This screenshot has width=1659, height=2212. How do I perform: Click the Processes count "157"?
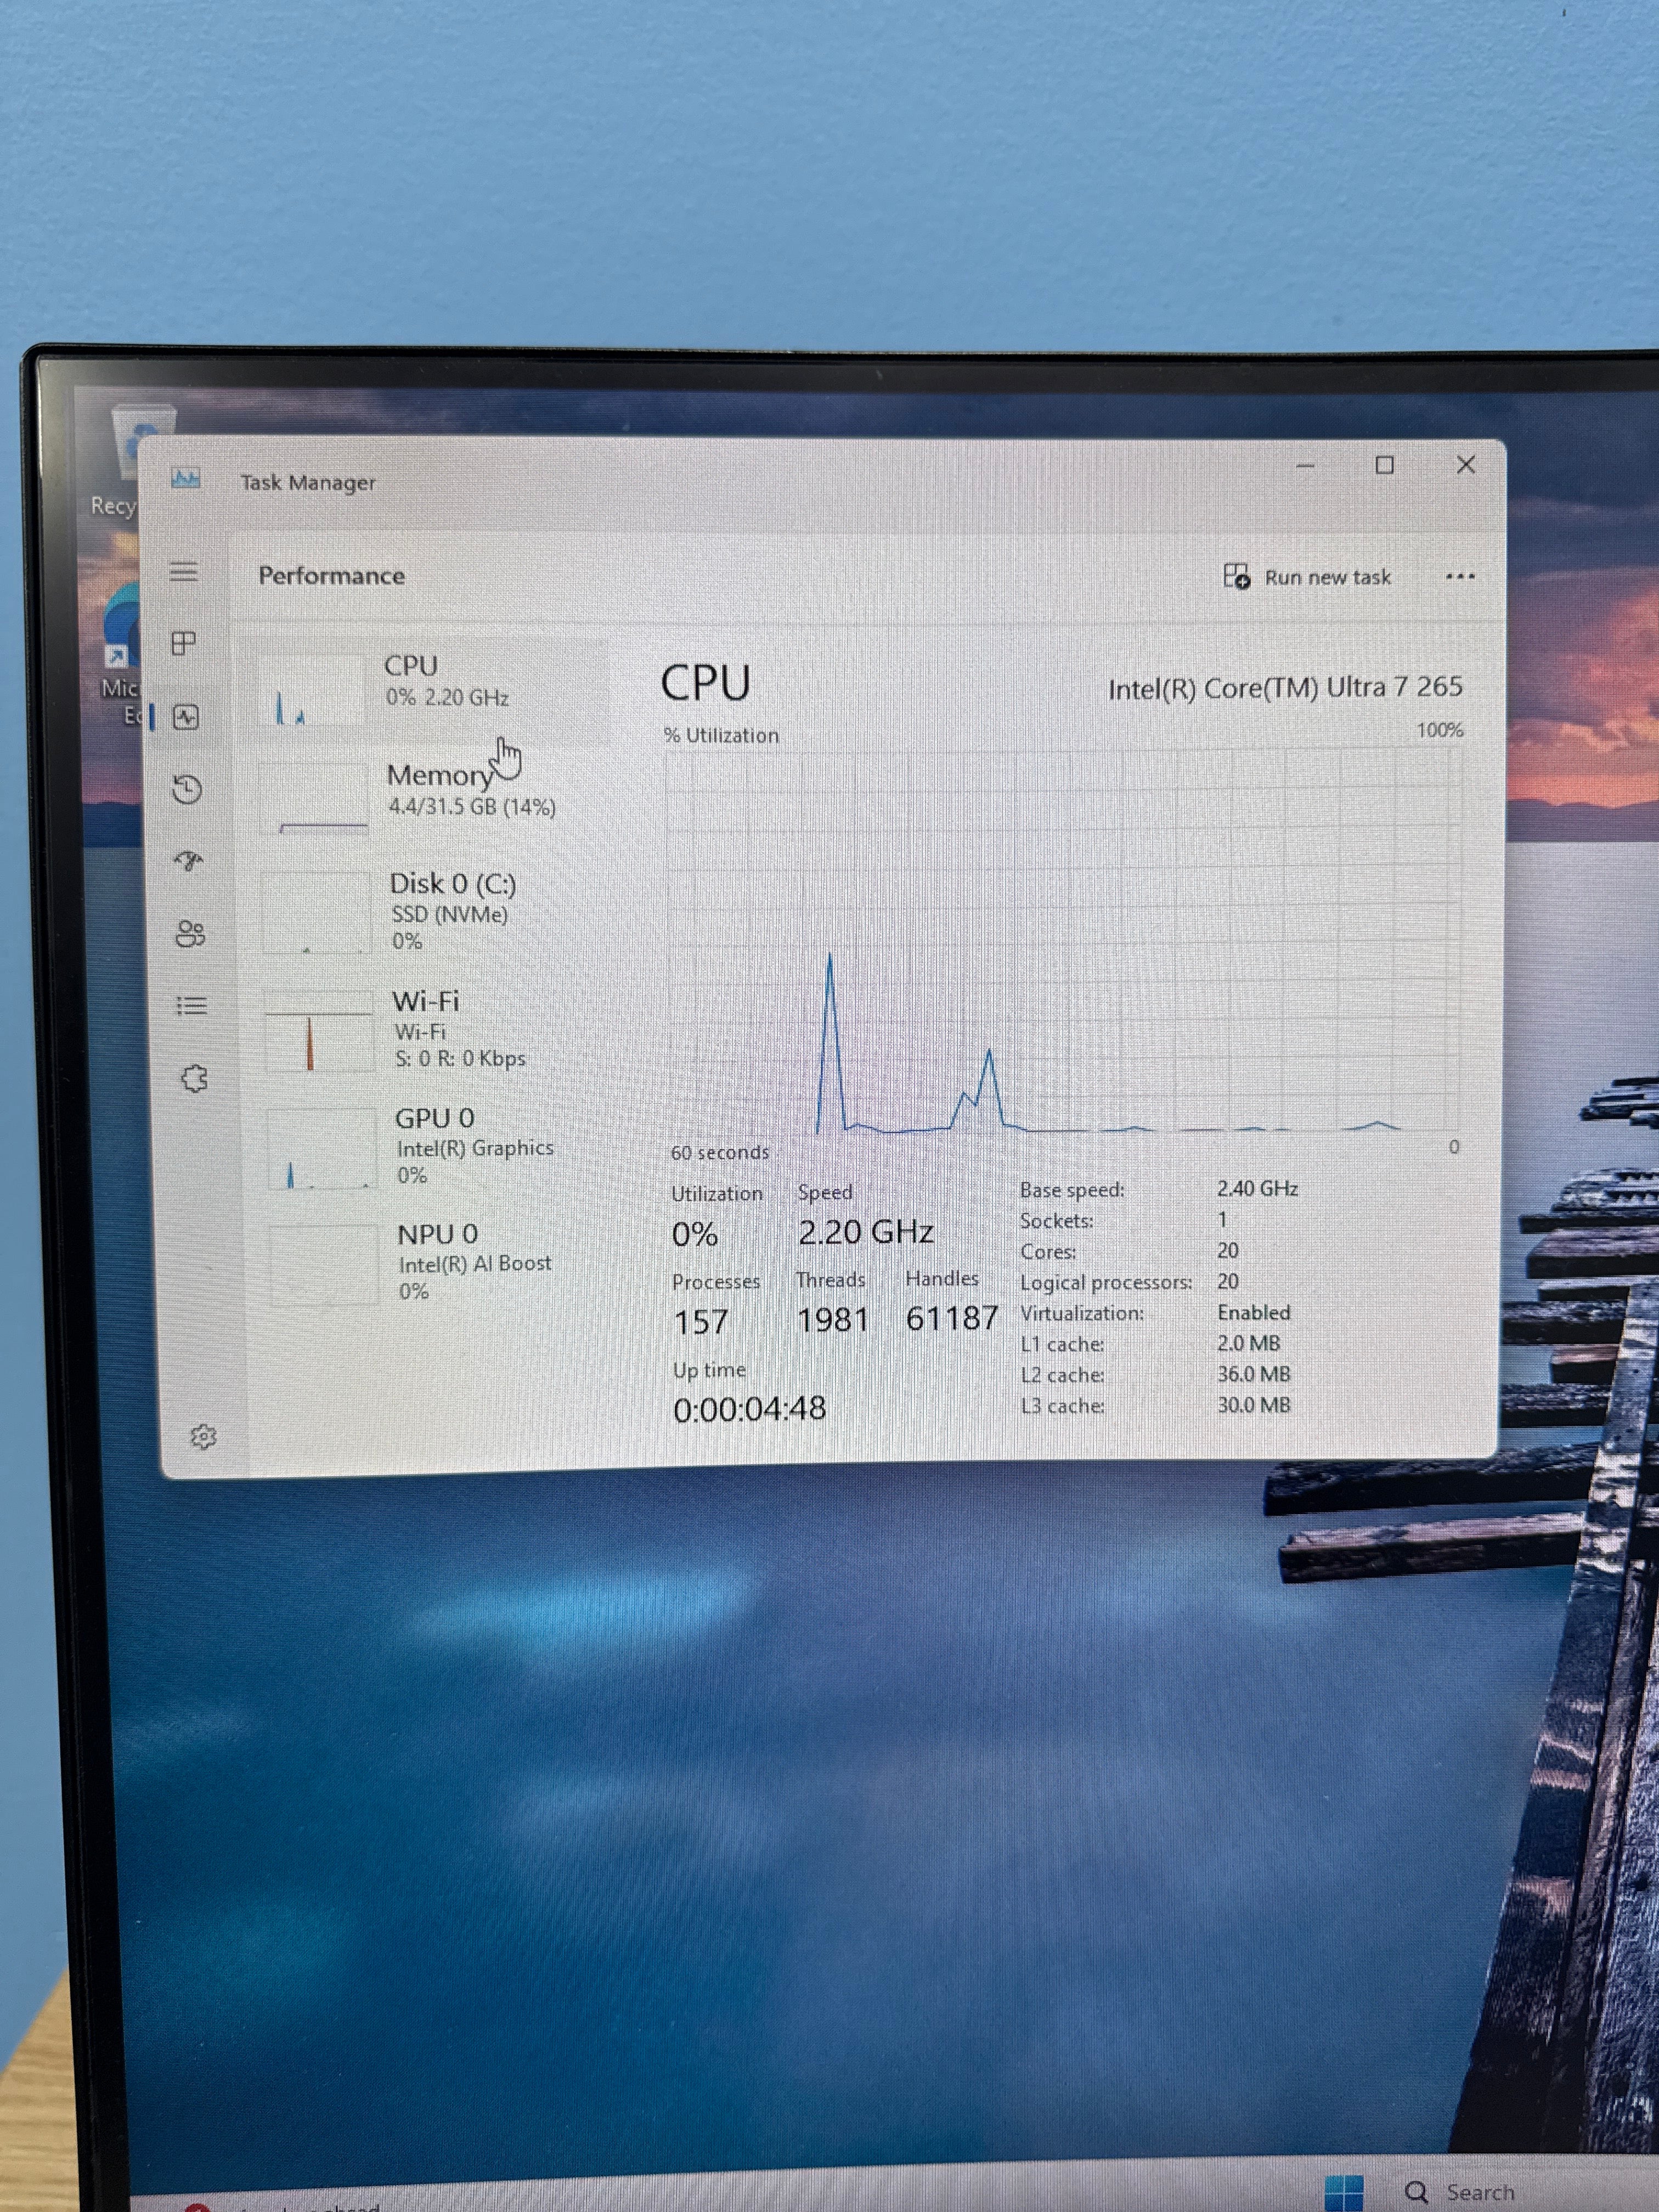click(x=701, y=1322)
